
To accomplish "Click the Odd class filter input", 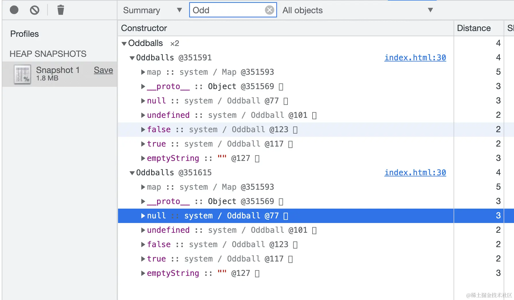I will [x=227, y=10].
